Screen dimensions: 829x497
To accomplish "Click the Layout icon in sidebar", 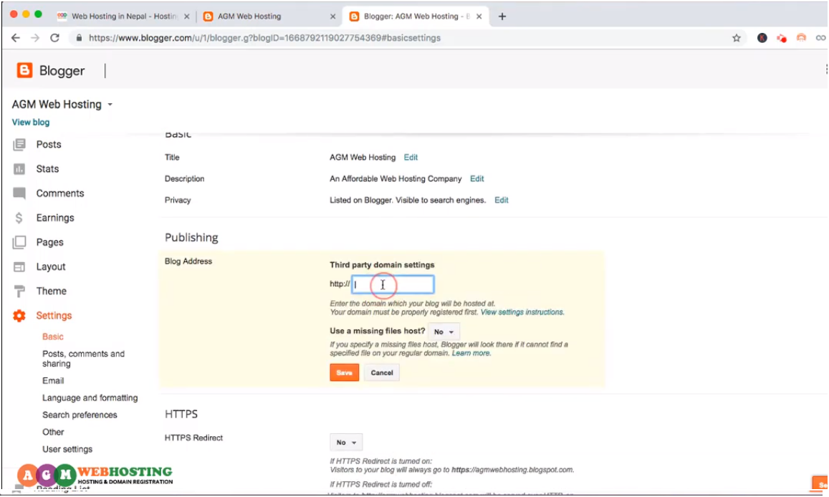I will tap(19, 266).
